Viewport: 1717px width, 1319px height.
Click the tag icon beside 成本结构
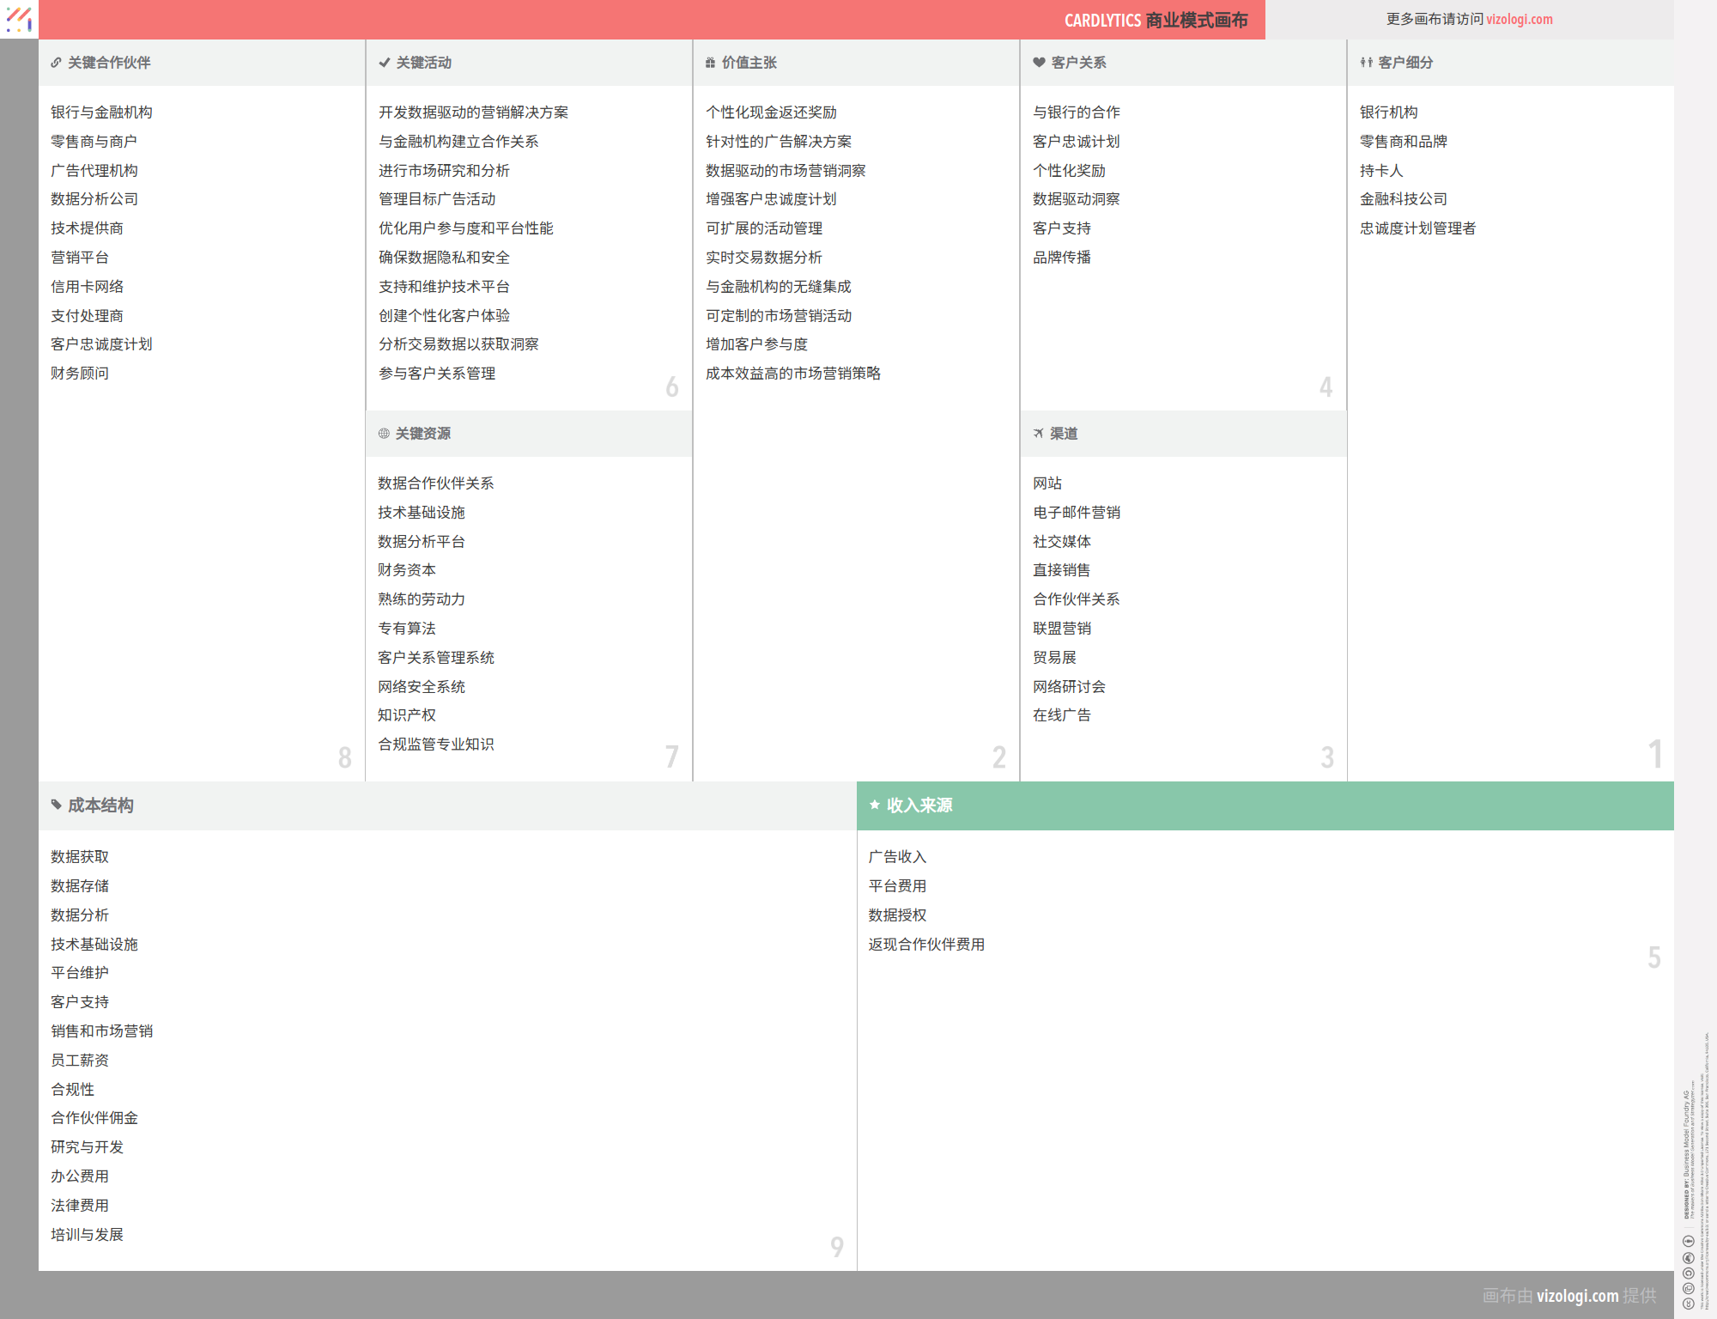(x=55, y=805)
